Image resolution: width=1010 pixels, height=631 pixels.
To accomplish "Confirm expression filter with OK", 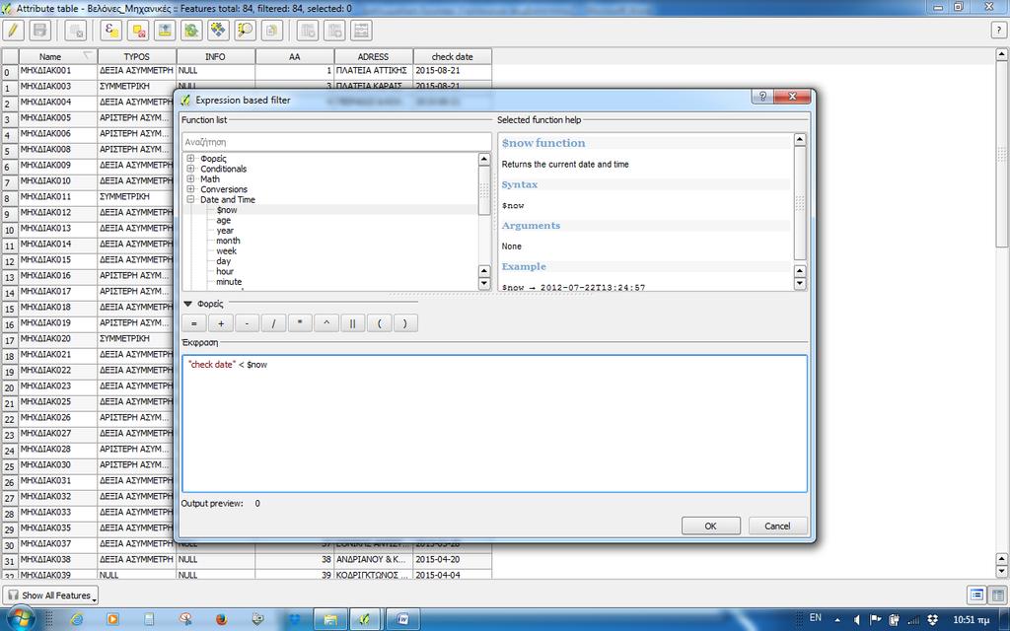I will click(710, 526).
